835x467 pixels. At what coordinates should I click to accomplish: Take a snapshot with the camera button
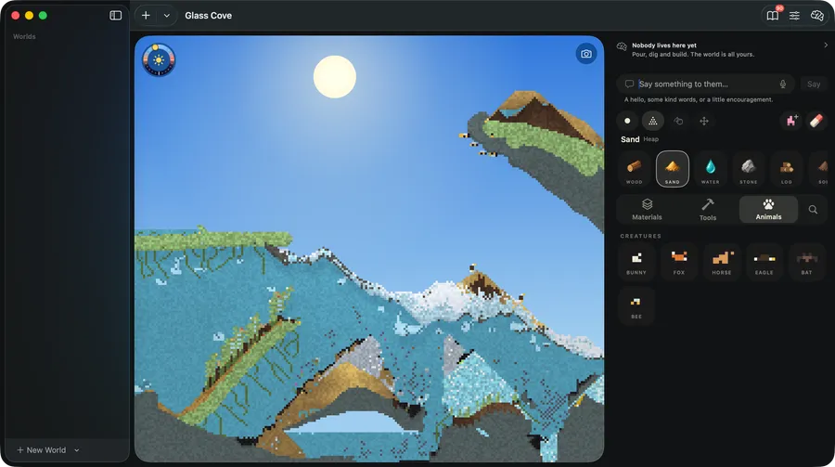tap(586, 54)
